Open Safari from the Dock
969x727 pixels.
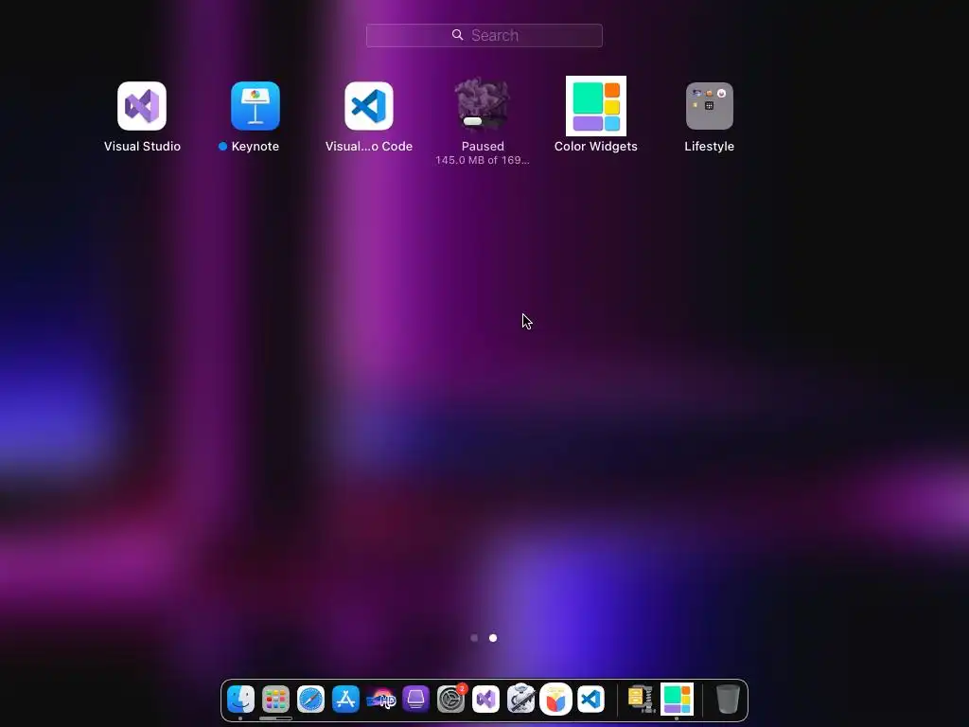(x=310, y=700)
